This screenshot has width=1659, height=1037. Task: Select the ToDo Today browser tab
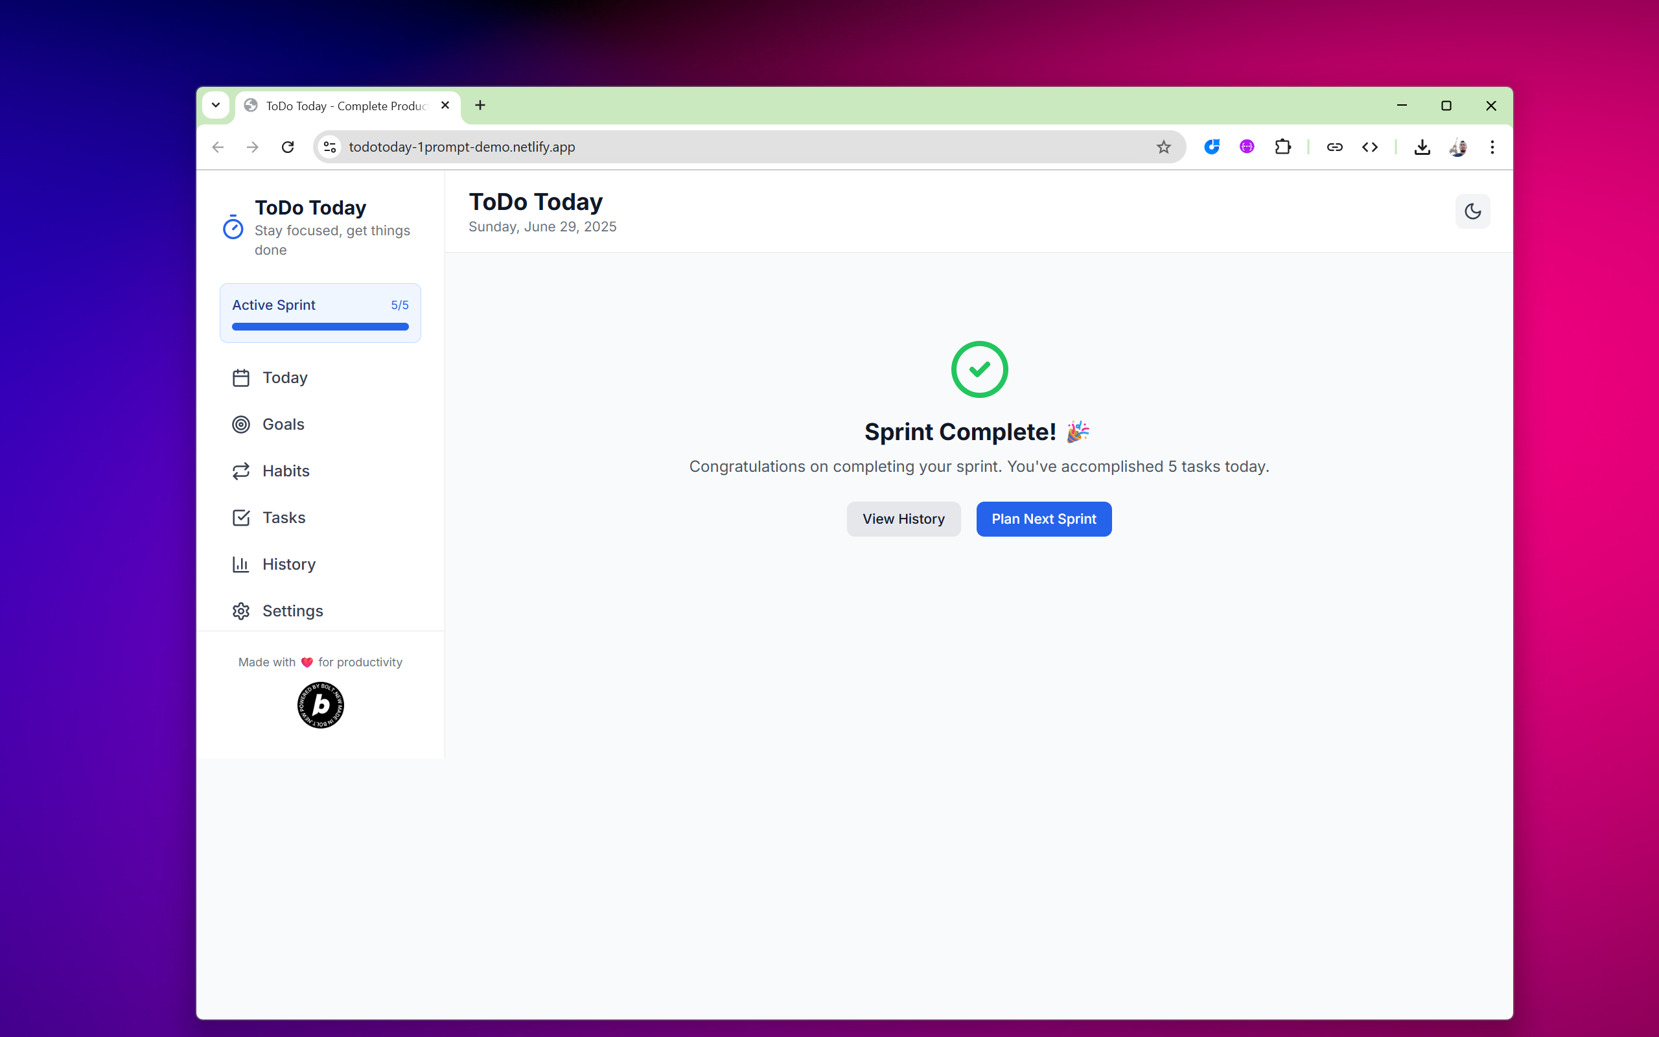346,106
